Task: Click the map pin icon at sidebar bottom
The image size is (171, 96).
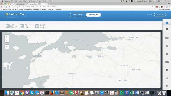Action: (167, 86)
